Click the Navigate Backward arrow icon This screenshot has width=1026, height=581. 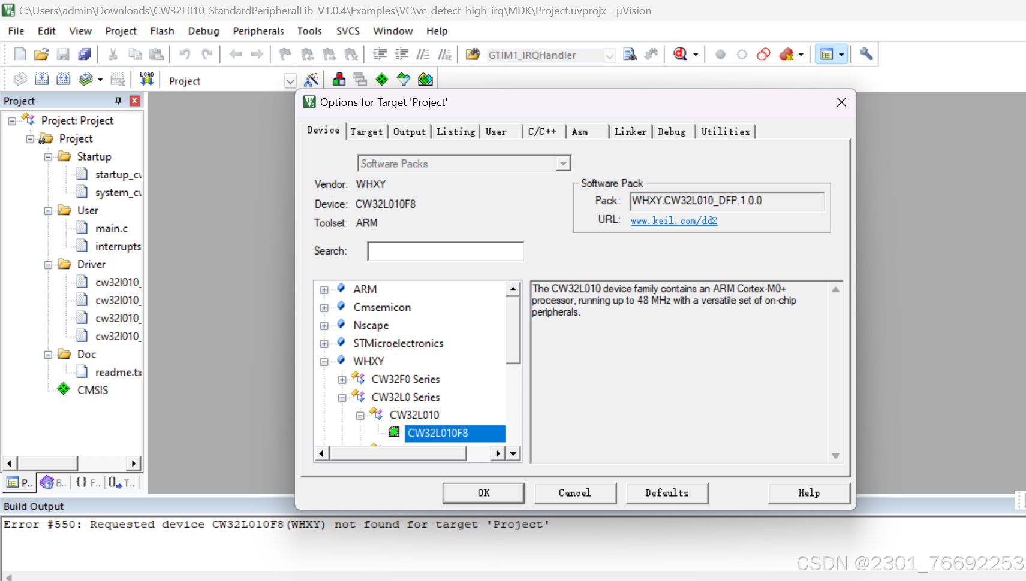[236, 55]
